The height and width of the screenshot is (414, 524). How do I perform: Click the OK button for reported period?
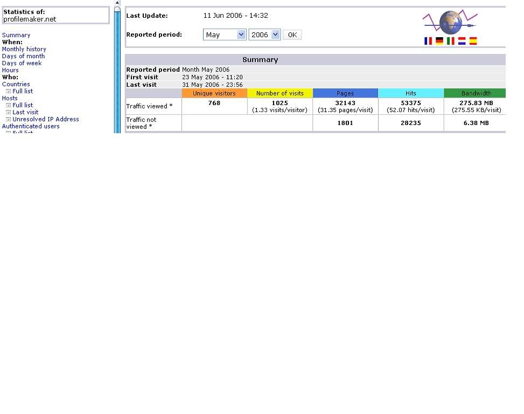(292, 35)
